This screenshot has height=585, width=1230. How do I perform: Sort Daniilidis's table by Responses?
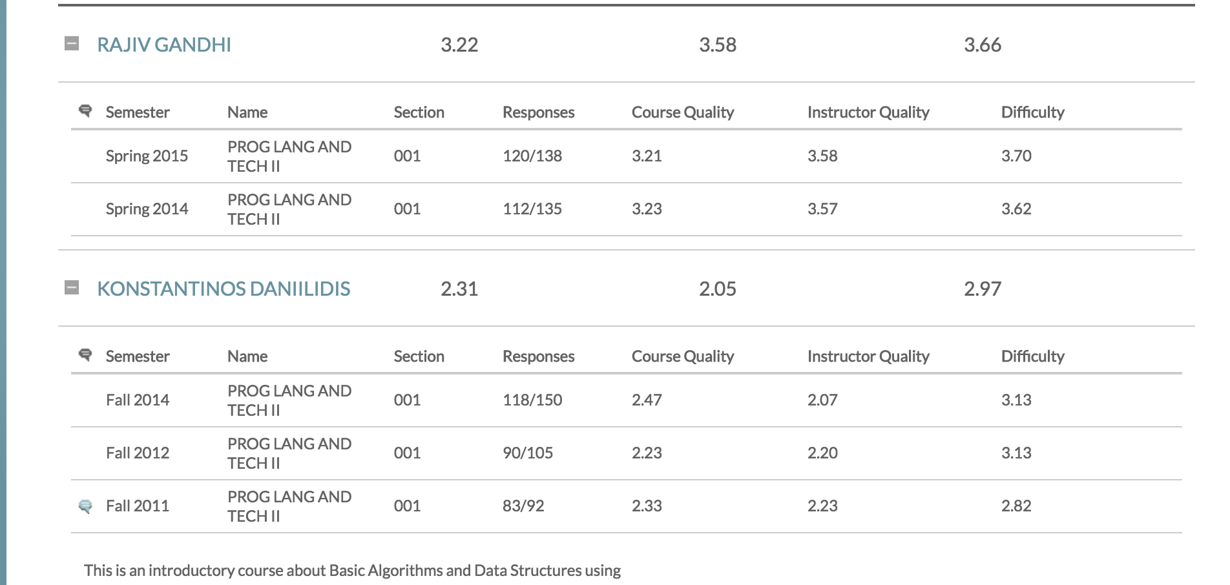click(x=539, y=356)
